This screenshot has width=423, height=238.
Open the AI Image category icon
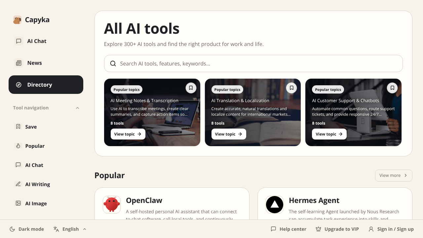tap(18, 203)
